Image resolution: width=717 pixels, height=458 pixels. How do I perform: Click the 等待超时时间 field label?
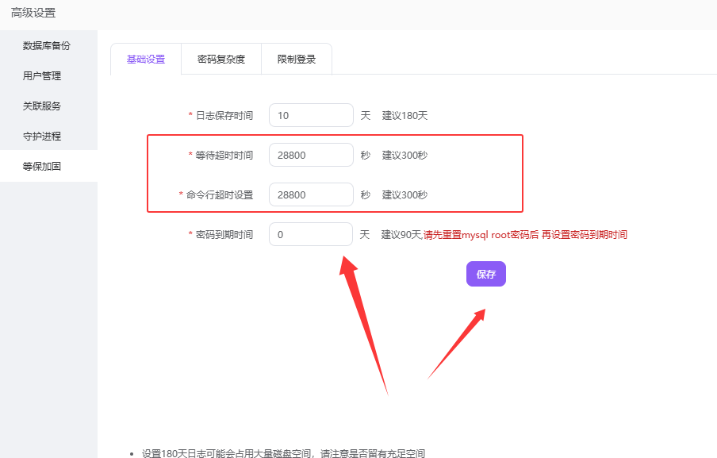224,155
